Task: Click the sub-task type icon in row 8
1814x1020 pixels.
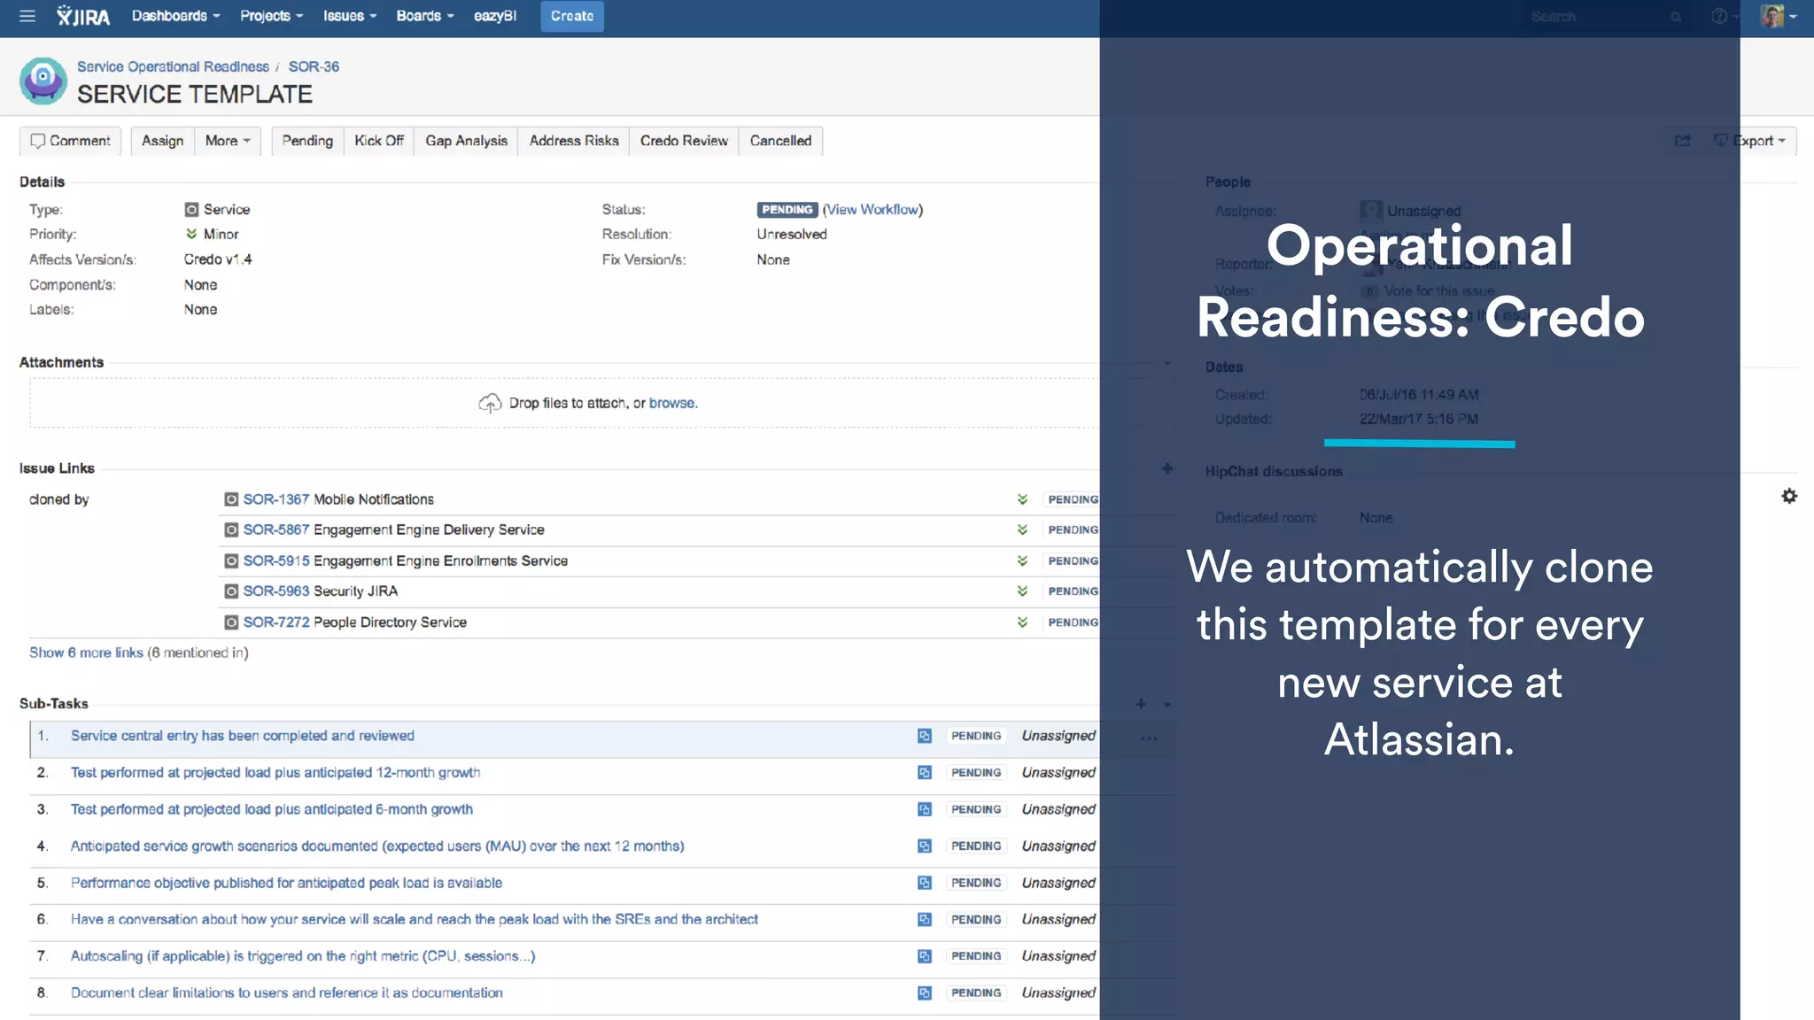Action: (x=925, y=993)
